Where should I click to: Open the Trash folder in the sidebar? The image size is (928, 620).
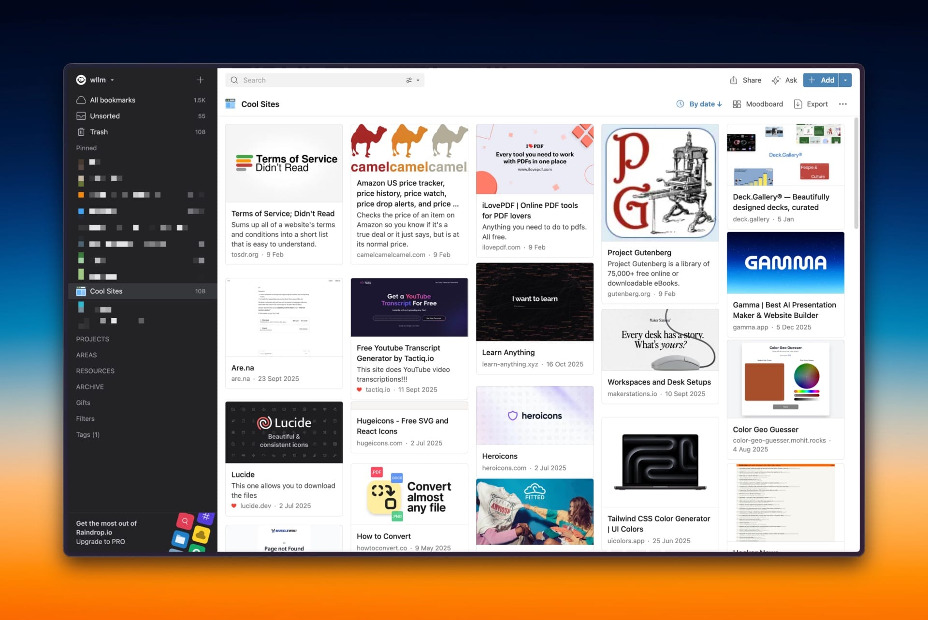click(99, 132)
